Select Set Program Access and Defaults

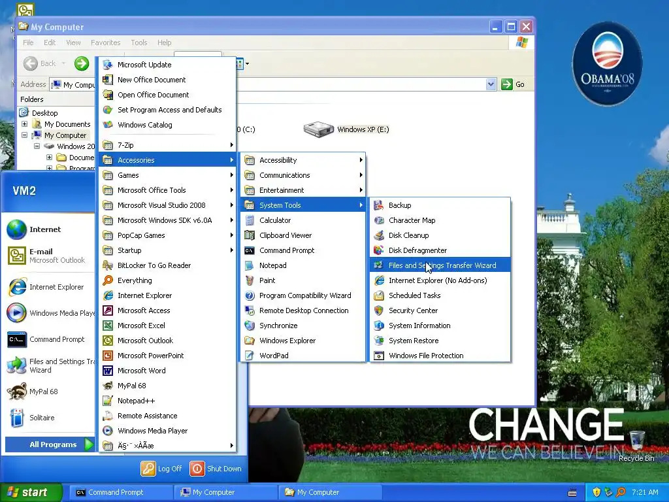167,110
